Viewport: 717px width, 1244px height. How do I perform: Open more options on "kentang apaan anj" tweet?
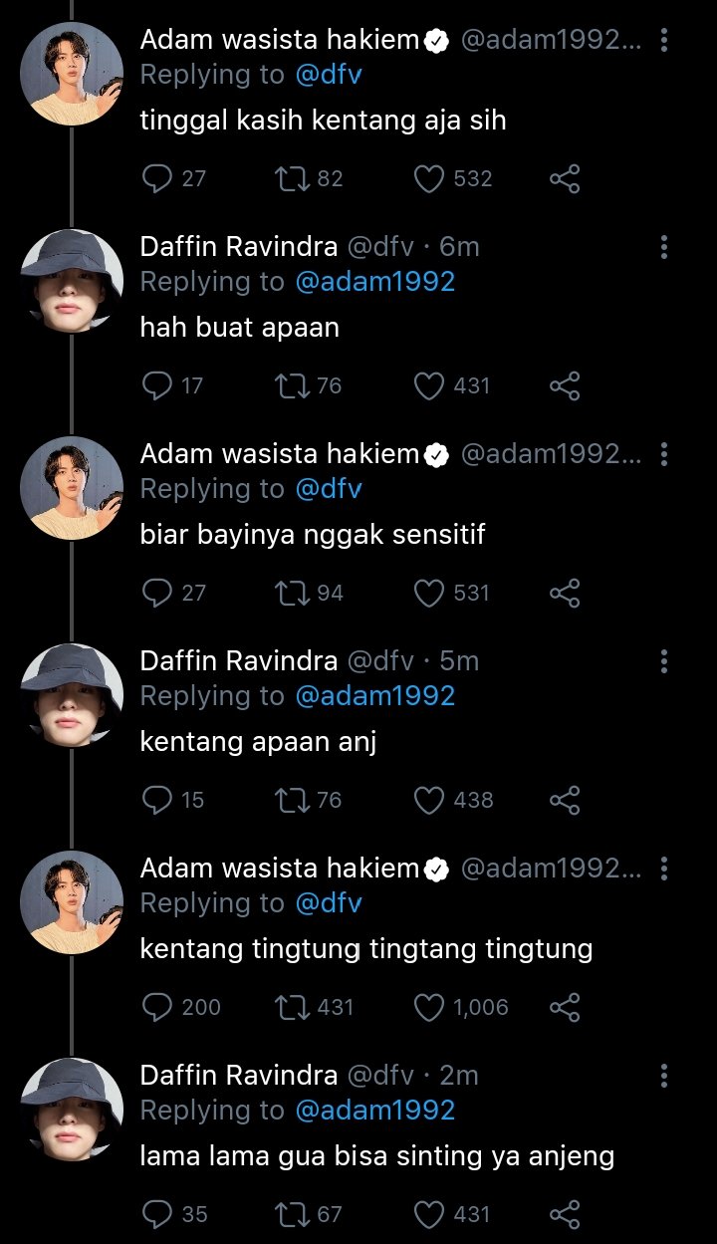(x=664, y=661)
